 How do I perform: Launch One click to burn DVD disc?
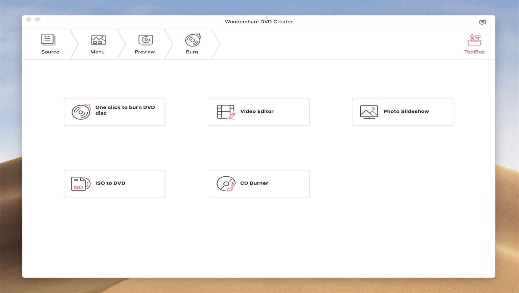[114, 112]
